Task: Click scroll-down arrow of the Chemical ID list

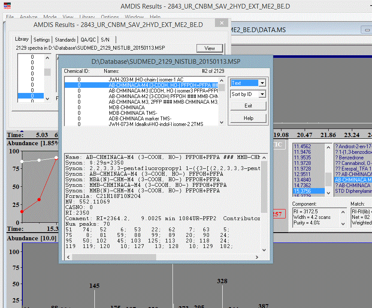Action: (47, 98)
